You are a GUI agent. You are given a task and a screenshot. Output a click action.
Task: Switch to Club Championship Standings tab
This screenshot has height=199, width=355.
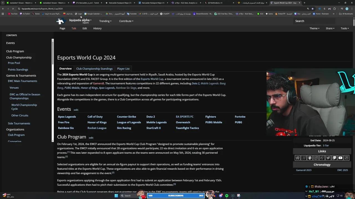point(94,69)
